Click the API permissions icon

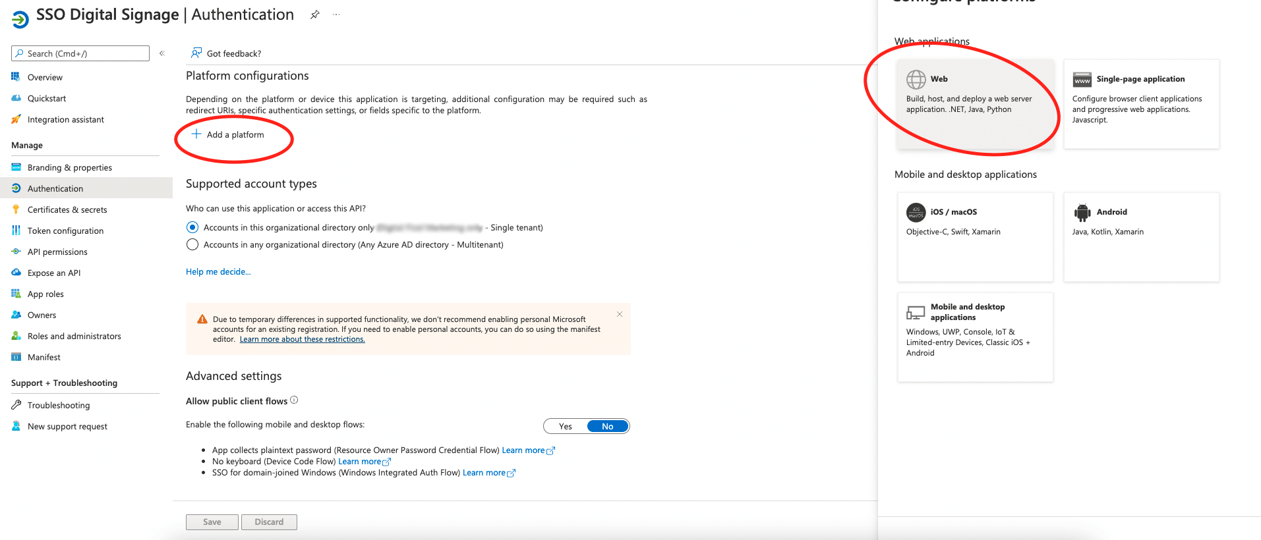pyautogui.click(x=16, y=252)
